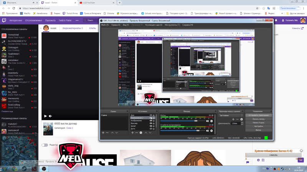Move the scene down in OBS
Screen dimensions: 307x172
point(117,133)
